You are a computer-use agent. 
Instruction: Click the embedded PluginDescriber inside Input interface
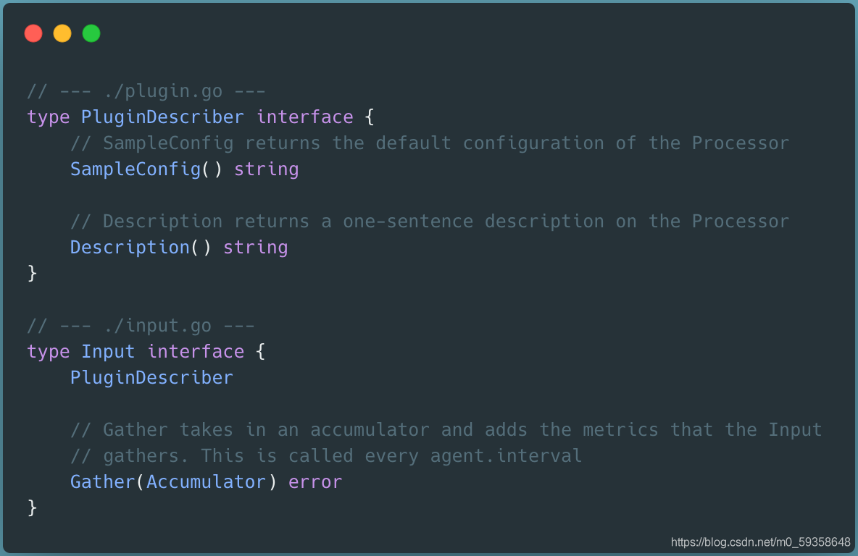point(151,378)
